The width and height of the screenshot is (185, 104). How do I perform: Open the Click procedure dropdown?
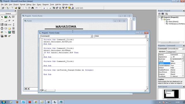tap(146, 36)
